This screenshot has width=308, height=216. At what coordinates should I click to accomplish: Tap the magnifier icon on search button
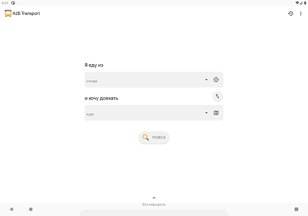146,137
